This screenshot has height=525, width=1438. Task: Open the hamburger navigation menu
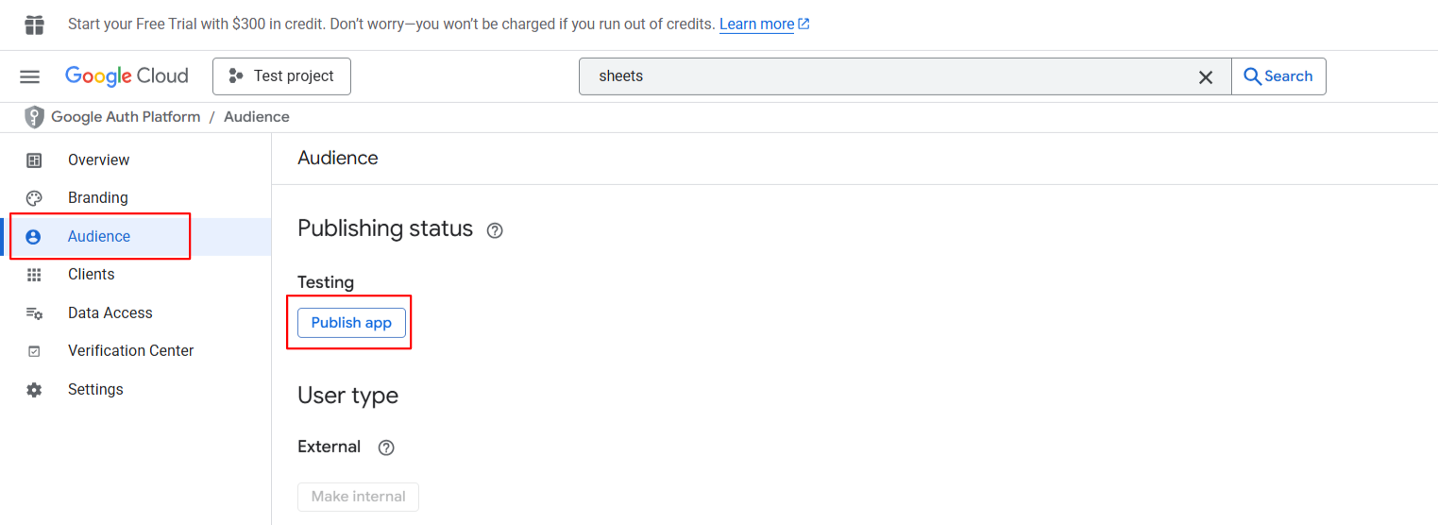[29, 76]
